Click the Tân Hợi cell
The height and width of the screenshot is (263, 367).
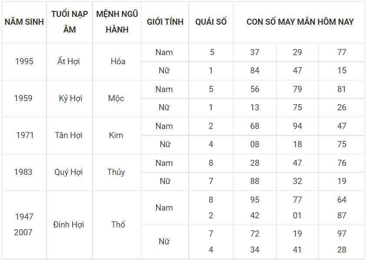(69, 135)
